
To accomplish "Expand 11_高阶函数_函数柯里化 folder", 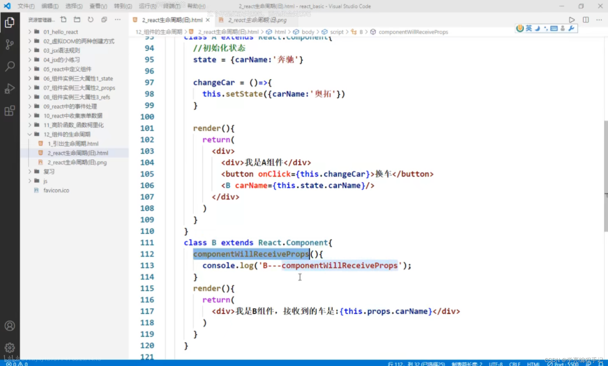I will click(x=74, y=125).
